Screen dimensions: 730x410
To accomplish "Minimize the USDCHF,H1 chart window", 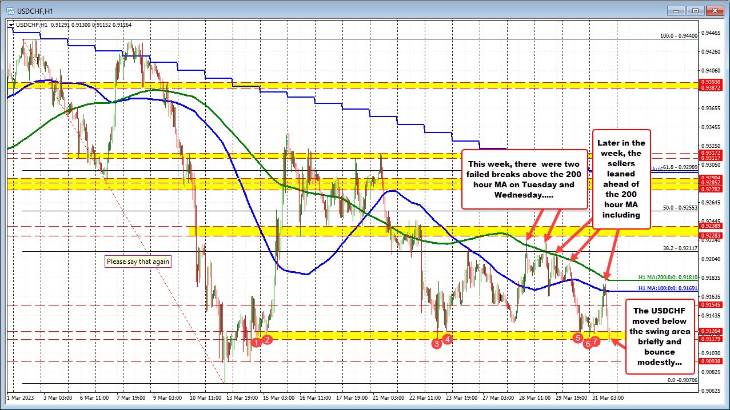I will pyautogui.click(x=680, y=10).
